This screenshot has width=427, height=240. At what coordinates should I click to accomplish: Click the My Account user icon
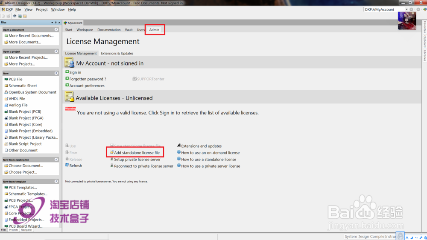click(x=69, y=63)
